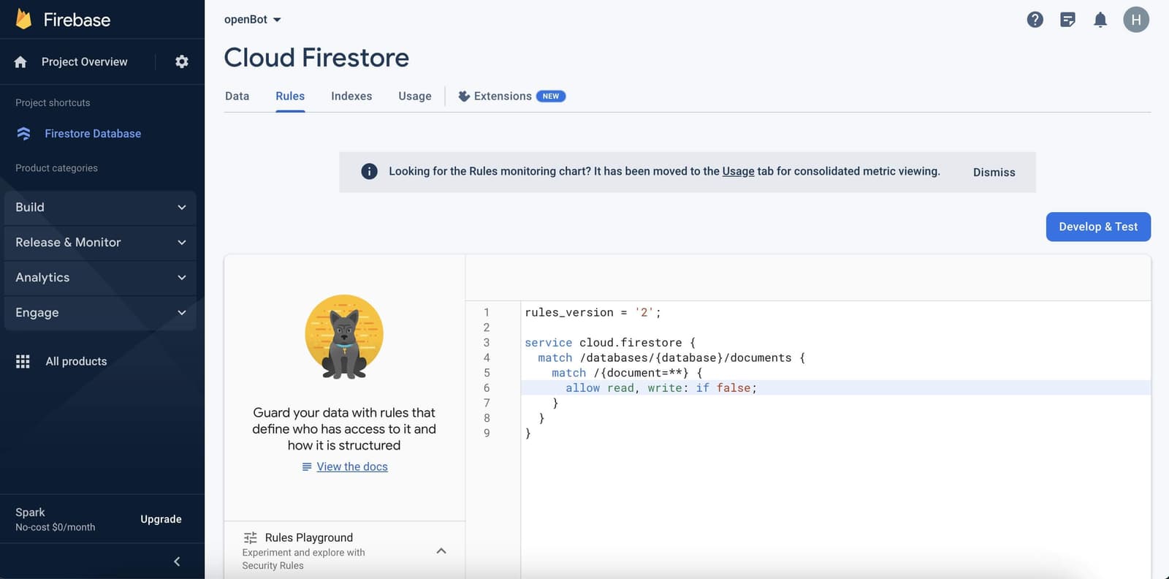
Task: Open the Usage tab
Action: 415,96
